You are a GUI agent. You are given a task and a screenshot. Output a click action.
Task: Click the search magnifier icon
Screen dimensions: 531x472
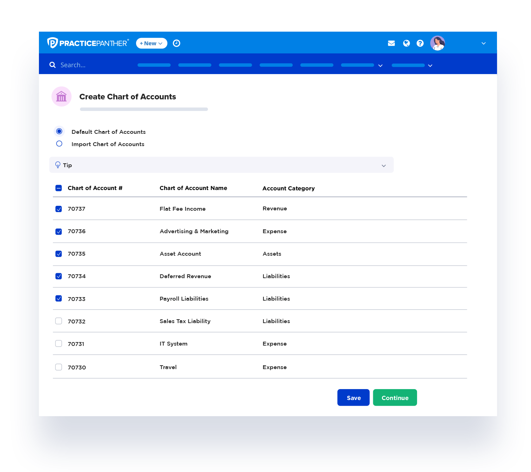click(x=53, y=65)
